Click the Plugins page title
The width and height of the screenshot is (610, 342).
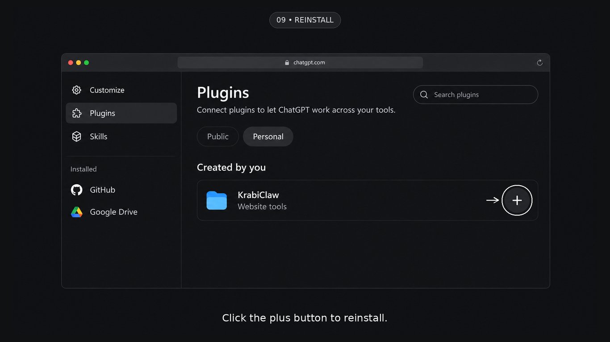[x=223, y=93]
